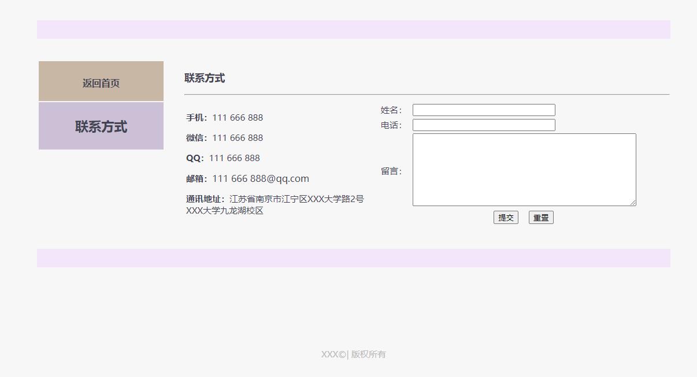This screenshot has width=697, height=377.
Task: Click the 联系方式 section heading
Action: coord(205,78)
